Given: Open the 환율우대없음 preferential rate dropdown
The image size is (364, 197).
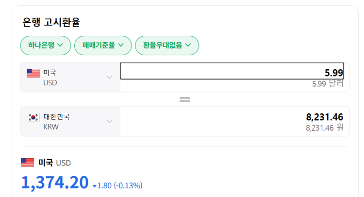Looking at the screenshot, I should tap(167, 45).
